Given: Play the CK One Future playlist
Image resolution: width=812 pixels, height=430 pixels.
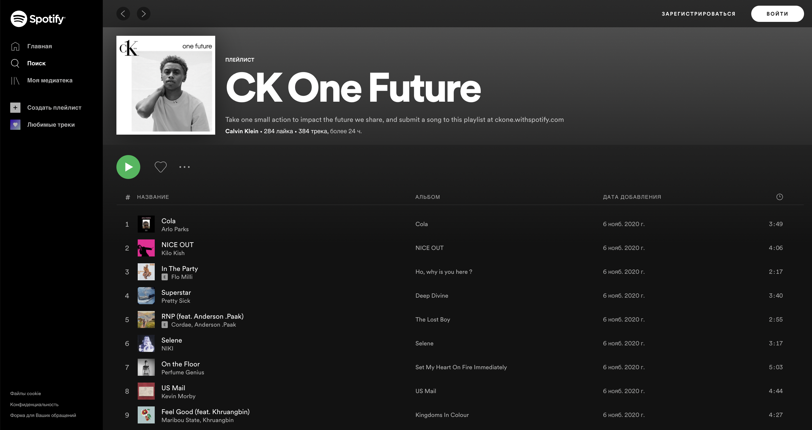Looking at the screenshot, I should [128, 167].
